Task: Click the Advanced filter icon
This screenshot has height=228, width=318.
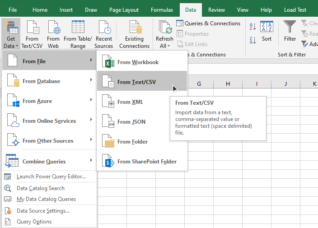Action: tap(304, 44)
